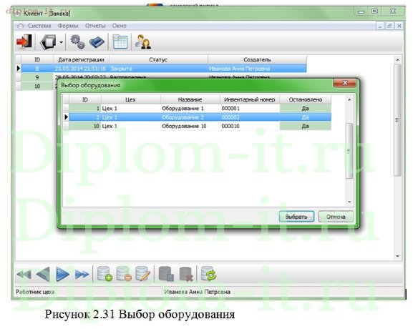The image size is (418, 329).
Task: Sort by Цех column header
Action: pyautogui.click(x=130, y=99)
